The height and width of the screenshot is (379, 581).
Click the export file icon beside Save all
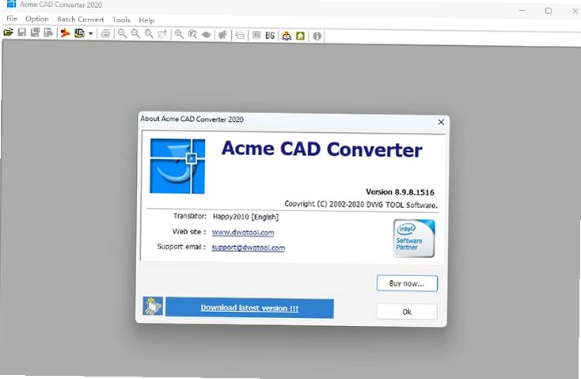(x=48, y=32)
